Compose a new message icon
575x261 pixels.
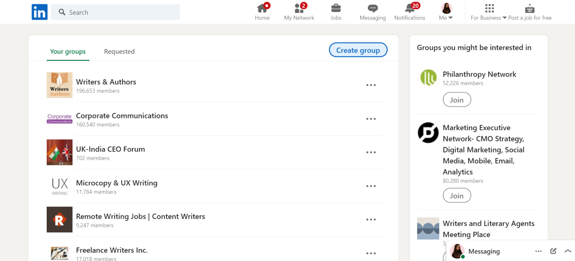pyautogui.click(x=553, y=251)
